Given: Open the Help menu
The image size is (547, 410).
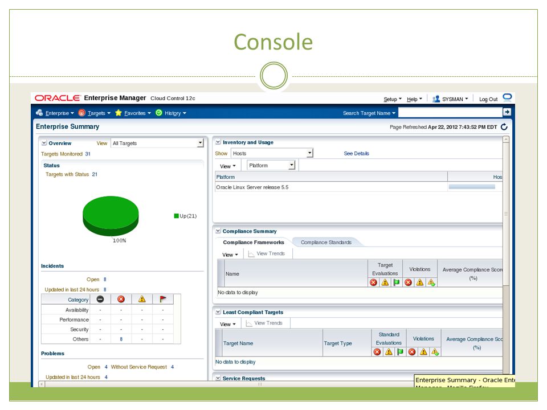Looking at the screenshot, I should tap(414, 99).
